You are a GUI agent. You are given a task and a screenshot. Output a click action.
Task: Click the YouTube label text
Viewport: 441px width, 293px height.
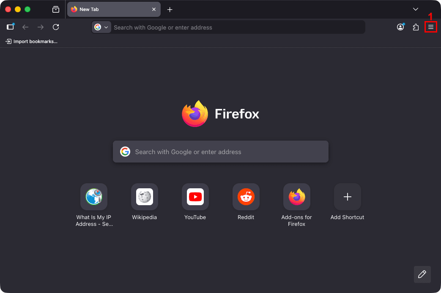[195, 217]
